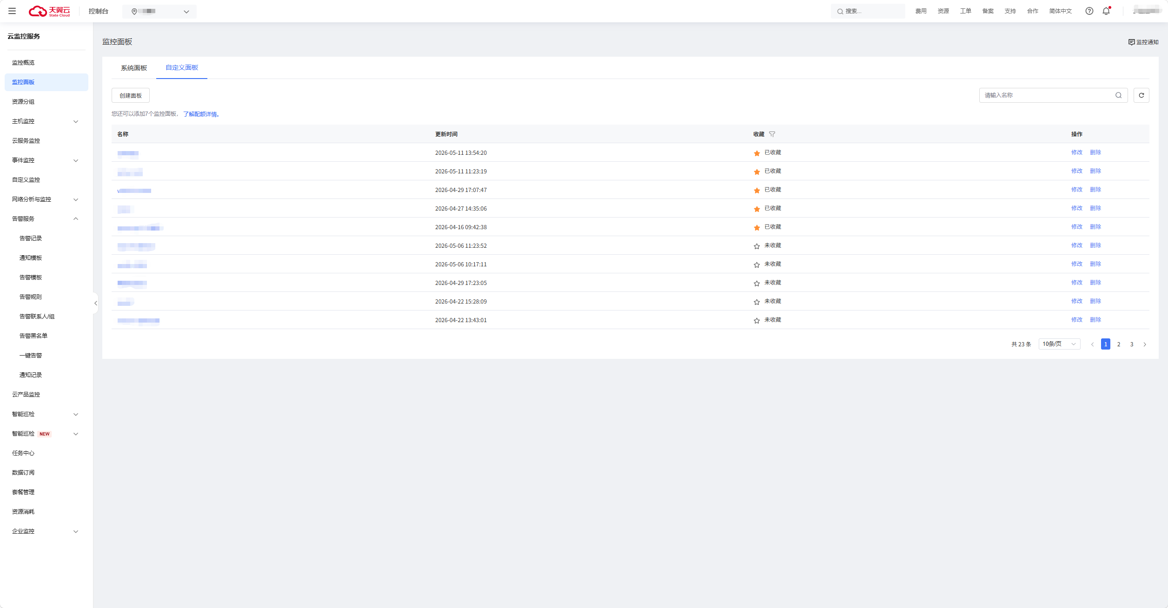
Task: Open the user account avatar menu
Action: click(1147, 11)
